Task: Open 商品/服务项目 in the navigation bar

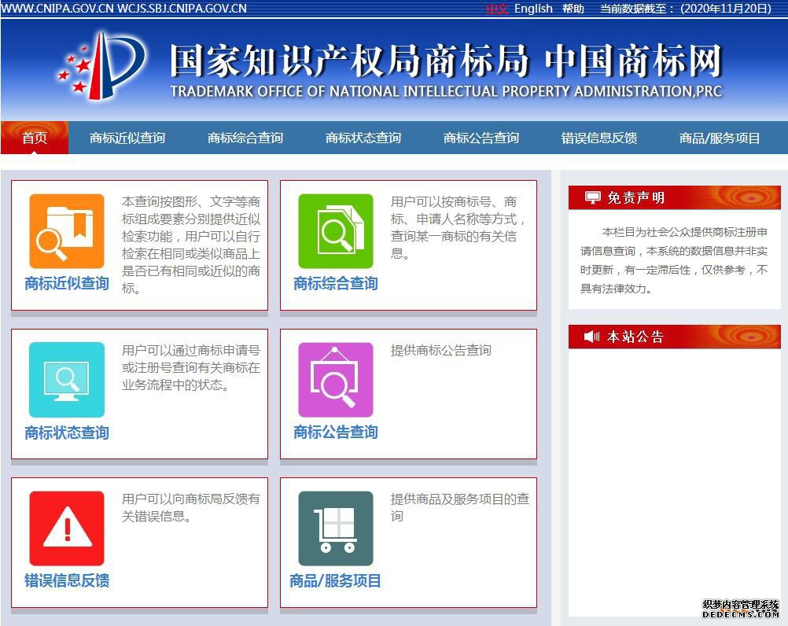Action: click(719, 138)
